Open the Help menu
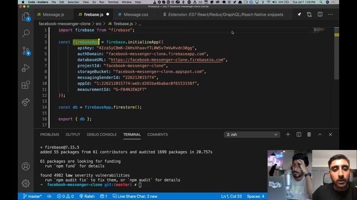The image size is (357, 200). (138, 2)
